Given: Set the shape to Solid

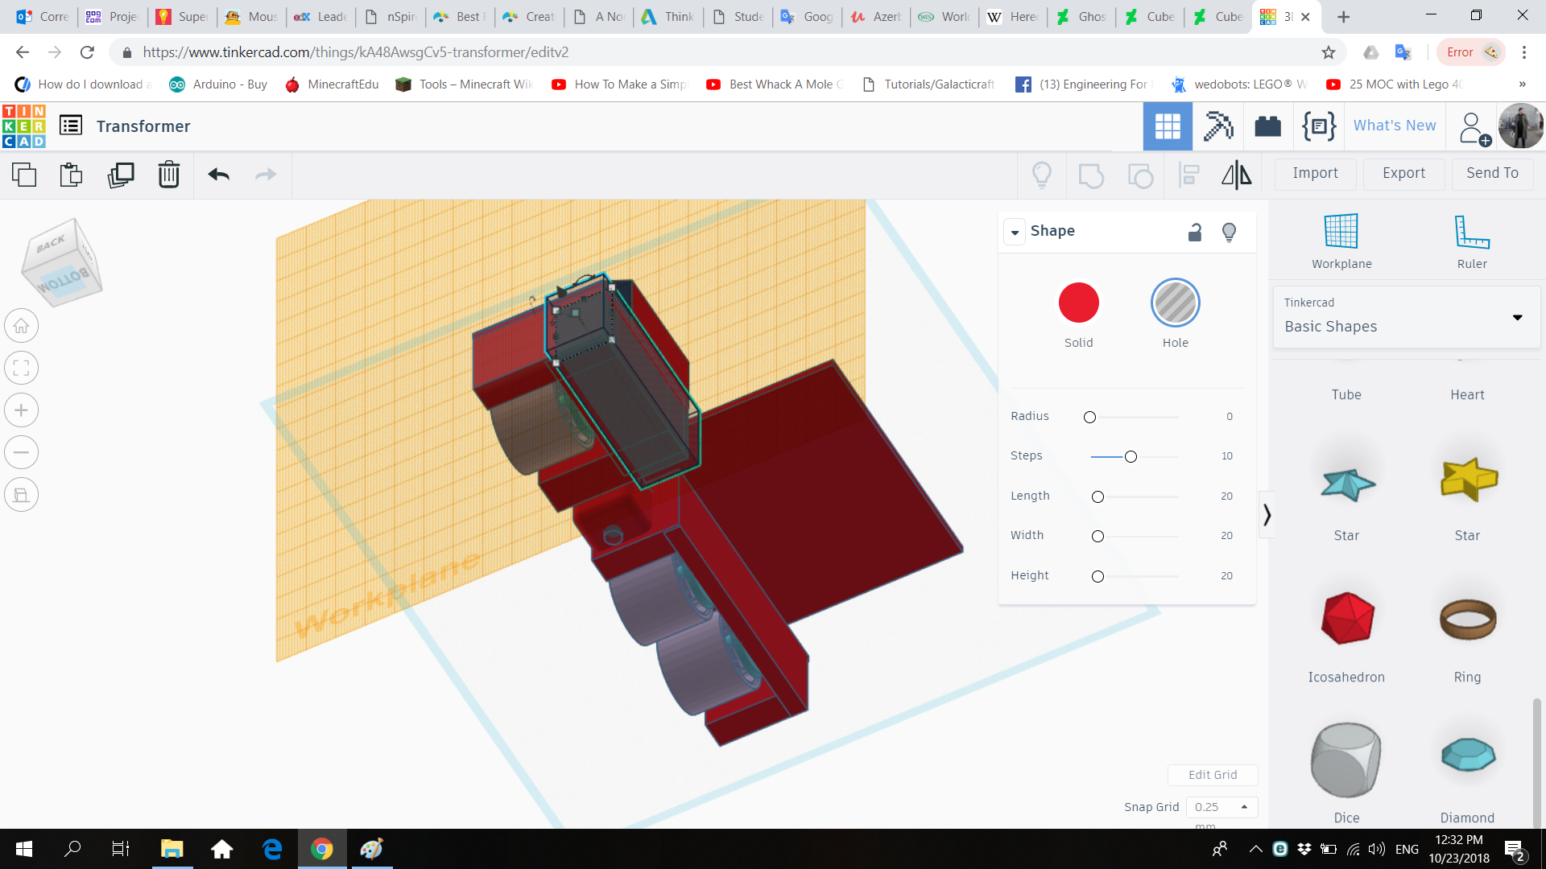Looking at the screenshot, I should click(x=1078, y=303).
